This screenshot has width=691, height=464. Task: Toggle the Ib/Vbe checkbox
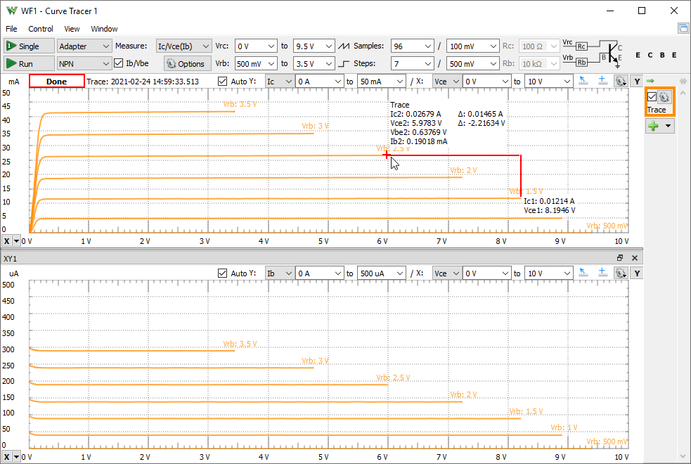[x=119, y=63]
